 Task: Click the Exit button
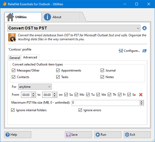(137, 135)
